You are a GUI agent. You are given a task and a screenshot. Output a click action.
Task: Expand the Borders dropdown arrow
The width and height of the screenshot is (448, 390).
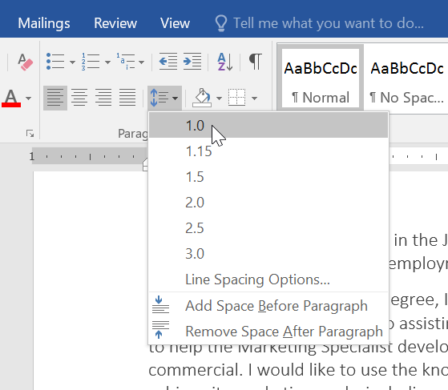[x=254, y=99]
